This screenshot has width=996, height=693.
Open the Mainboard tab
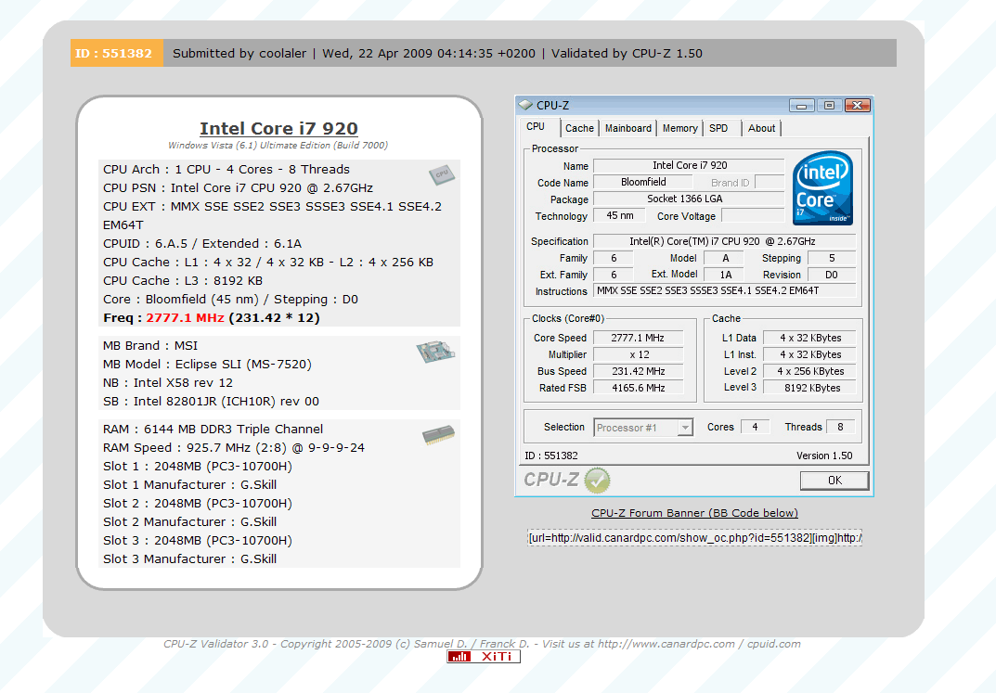(628, 128)
